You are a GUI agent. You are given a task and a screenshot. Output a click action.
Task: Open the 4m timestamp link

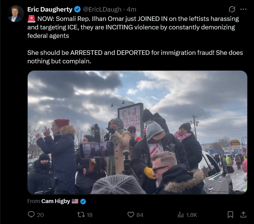click(x=131, y=9)
